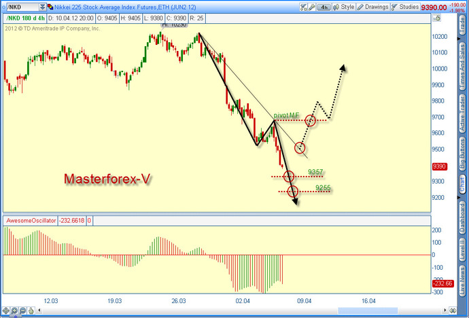Open the Active Trader side tab
Screen dimensions: 469x318
pos(462,113)
